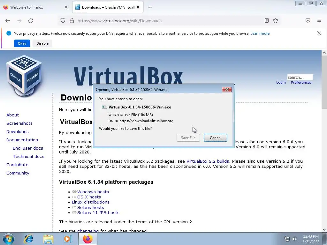Image resolution: width=327 pixels, height=245 pixels.
Task: Open the Windows Start button
Action: pos(9,239)
